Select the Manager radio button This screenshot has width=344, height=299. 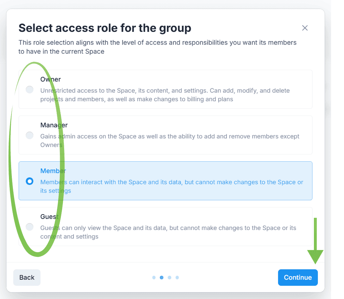pos(30,135)
